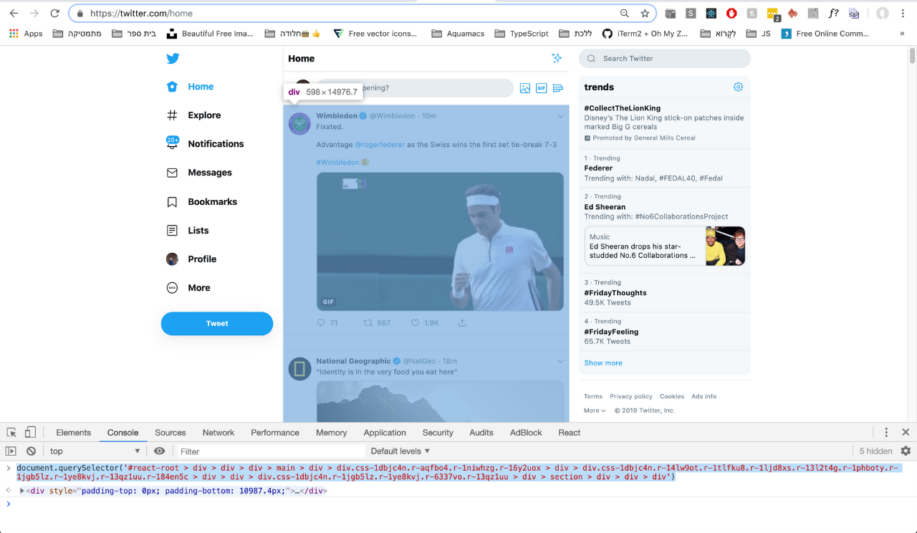Open the Terms footer link

click(593, 396)
